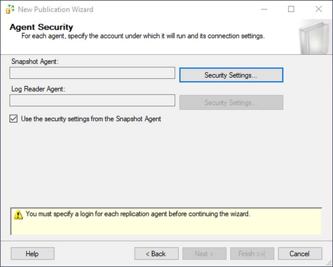Maximize the New Publication Wizard window
Screen dimensions: 333x267
[x=291, y=9]
